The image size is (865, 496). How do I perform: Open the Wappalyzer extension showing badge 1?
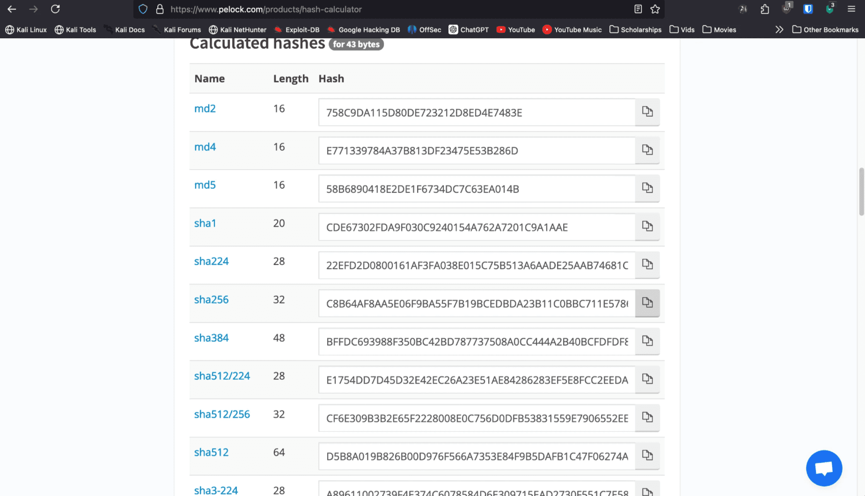[x=786, y=9]
